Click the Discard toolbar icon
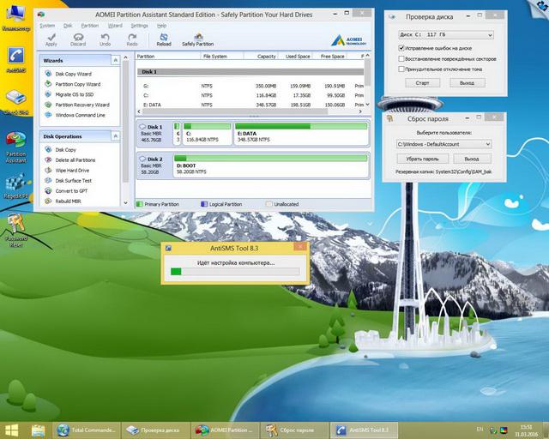The height and width of the screenshot is (439, 549). click(78, 39)
